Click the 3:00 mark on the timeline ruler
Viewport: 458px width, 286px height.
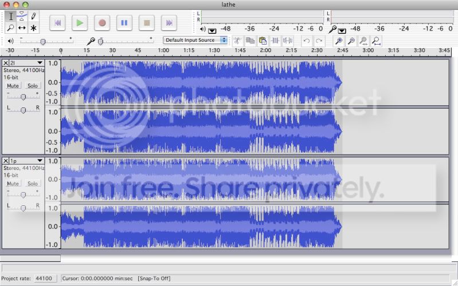click(368, 51)
